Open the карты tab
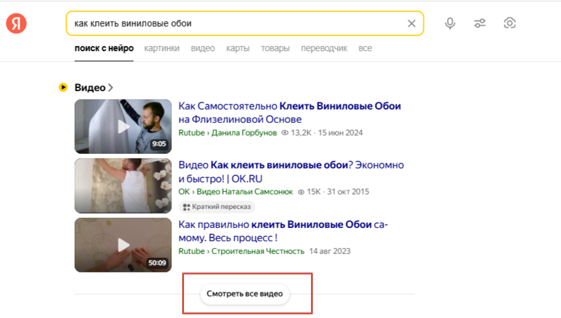 coord(238,48)
